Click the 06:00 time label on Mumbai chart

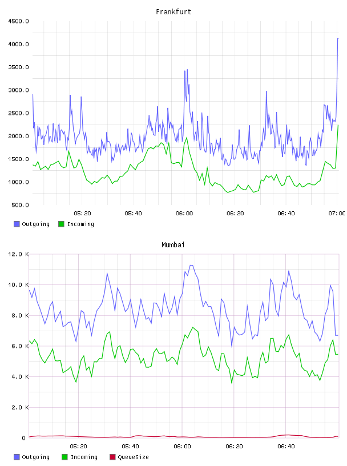(182, 447)
